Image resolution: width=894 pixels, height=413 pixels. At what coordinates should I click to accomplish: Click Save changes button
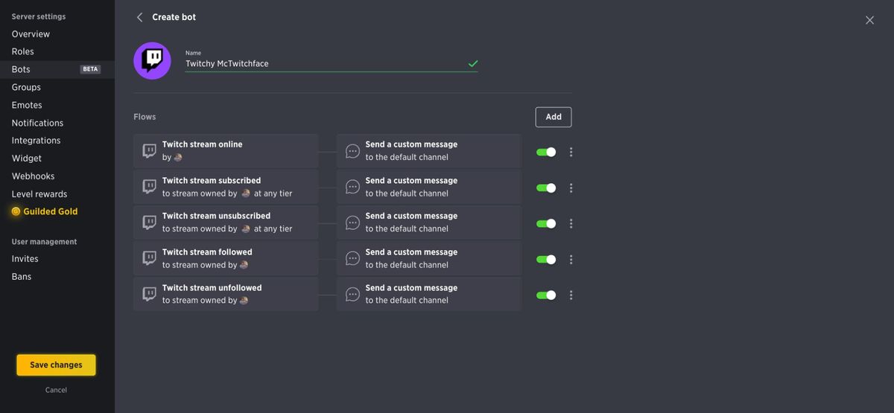coord(56,365)
